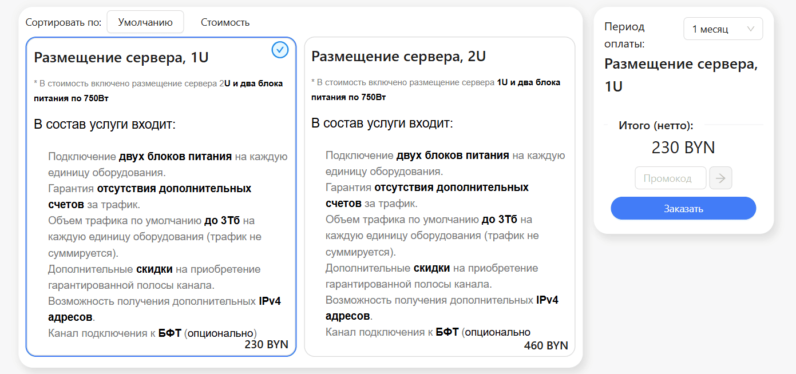Click IPv4 адресов text in 1U card

click(165, 309)
